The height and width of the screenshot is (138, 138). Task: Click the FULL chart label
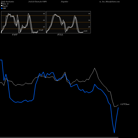(60, 35)
